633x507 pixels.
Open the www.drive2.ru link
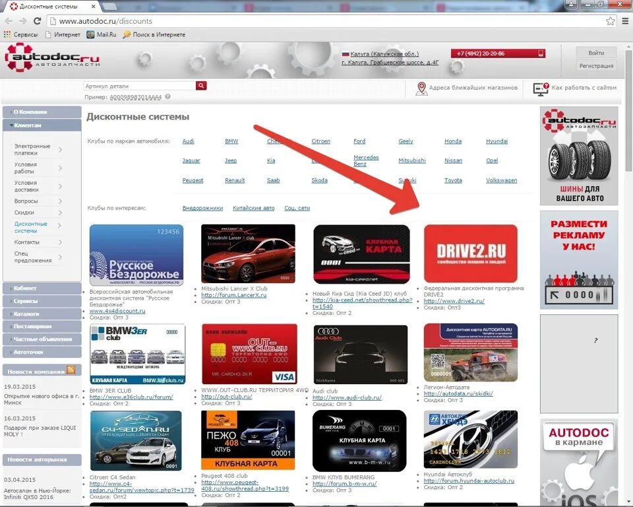[454, 301]
